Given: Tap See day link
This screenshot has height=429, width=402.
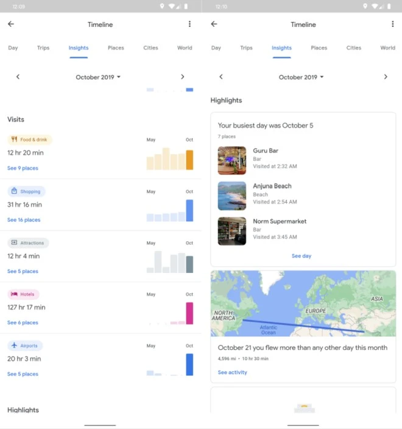Looking at the screenshot, I should coord(301,256).
